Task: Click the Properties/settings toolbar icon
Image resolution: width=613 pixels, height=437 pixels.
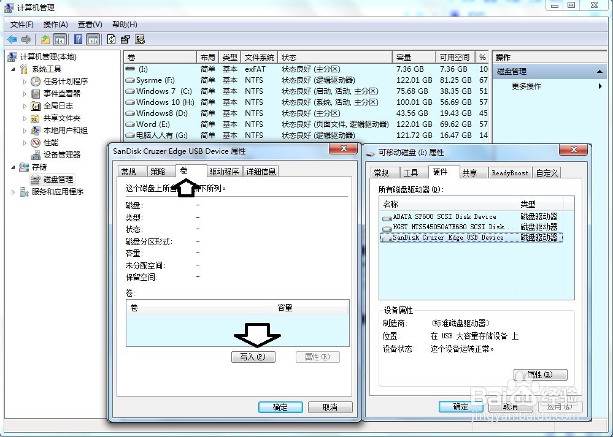Action: 126,39
